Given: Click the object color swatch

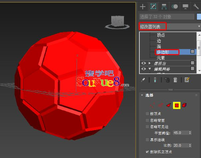Looking at the screenshot, I should click(x=199, y=17).
